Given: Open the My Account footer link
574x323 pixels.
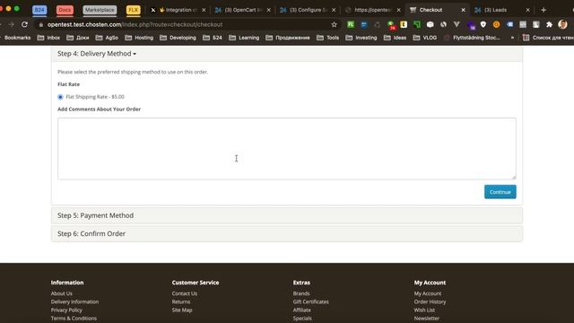Looking at the screenshot, I should (x=428, y=293).
